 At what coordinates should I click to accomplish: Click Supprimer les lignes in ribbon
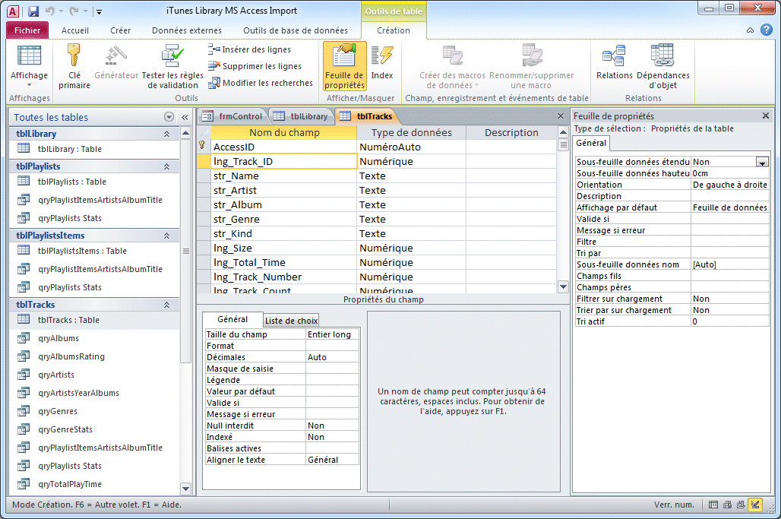pos(261,66)
